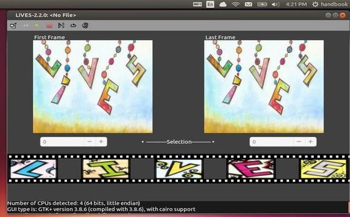Increase First Frame value with plus button
The image size is (350, 217).
(101, 142)
